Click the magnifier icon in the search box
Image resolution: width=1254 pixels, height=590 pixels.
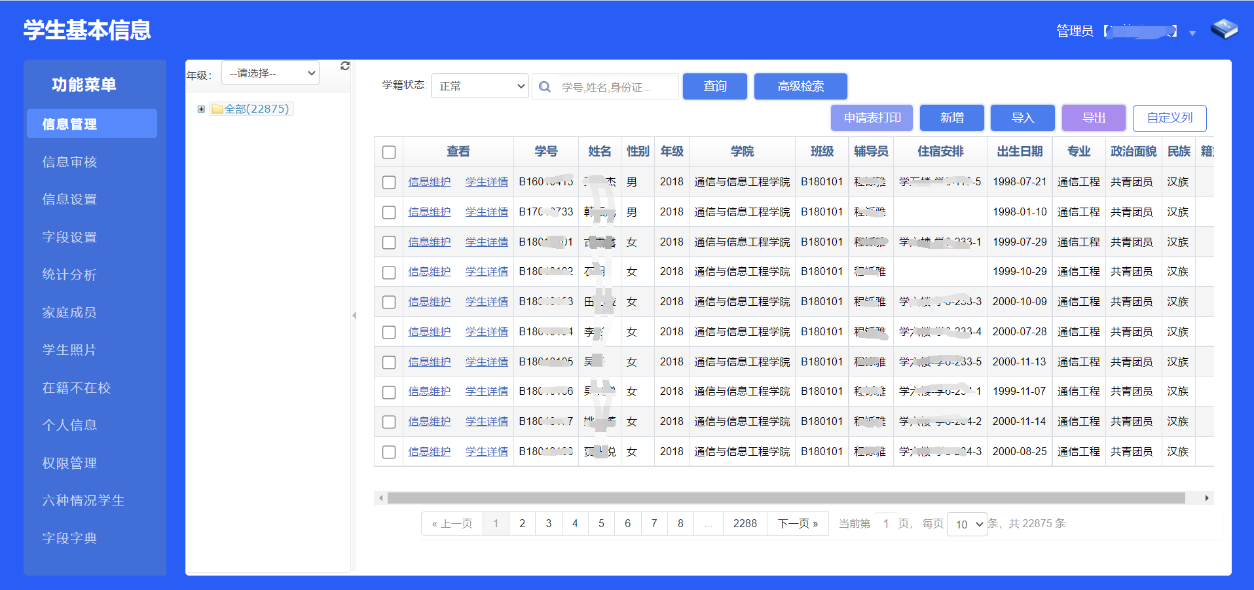point(544,86)
